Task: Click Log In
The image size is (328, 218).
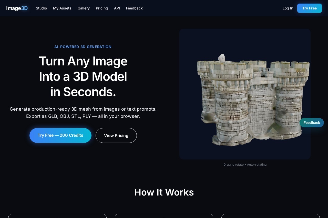Action: (x=288, y=8)
